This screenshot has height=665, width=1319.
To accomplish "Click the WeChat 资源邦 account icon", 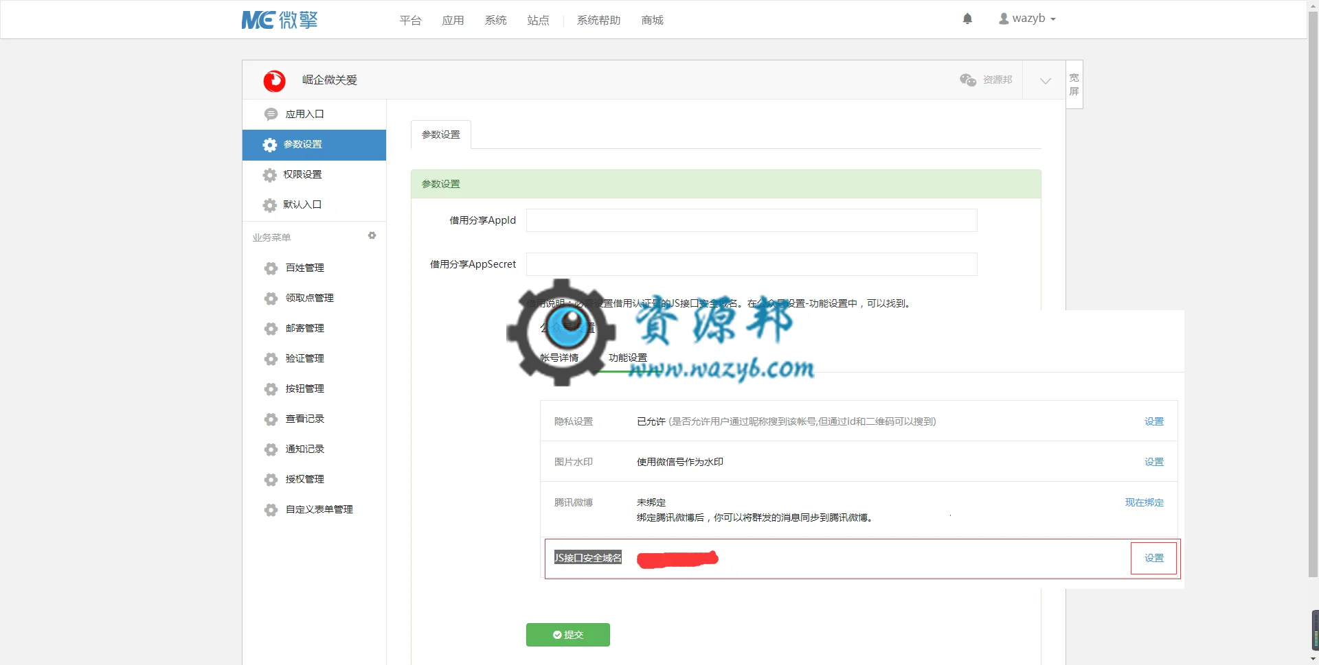I will (x=968, y=80).
